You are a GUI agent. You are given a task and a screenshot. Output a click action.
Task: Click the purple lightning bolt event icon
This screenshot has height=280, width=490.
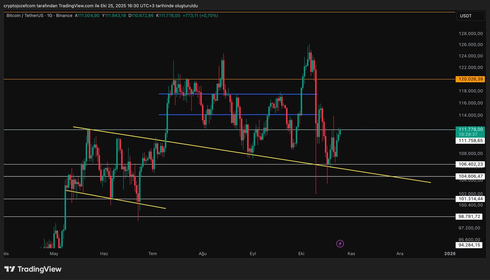pos(340,244)
